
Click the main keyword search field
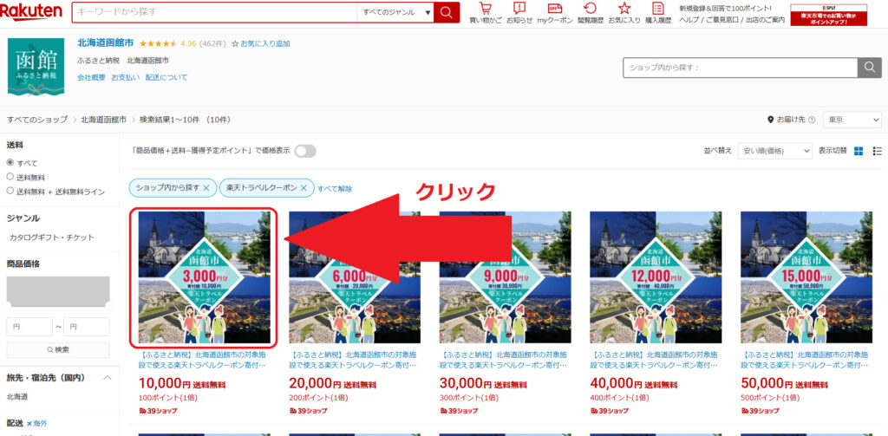[215, 12]
